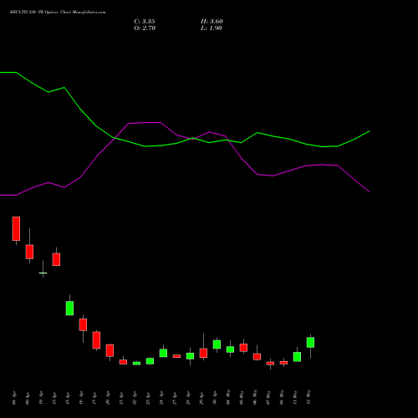Select the 21 Apr date label
This screenshot has width=418, height=418.
pos(121,398)
